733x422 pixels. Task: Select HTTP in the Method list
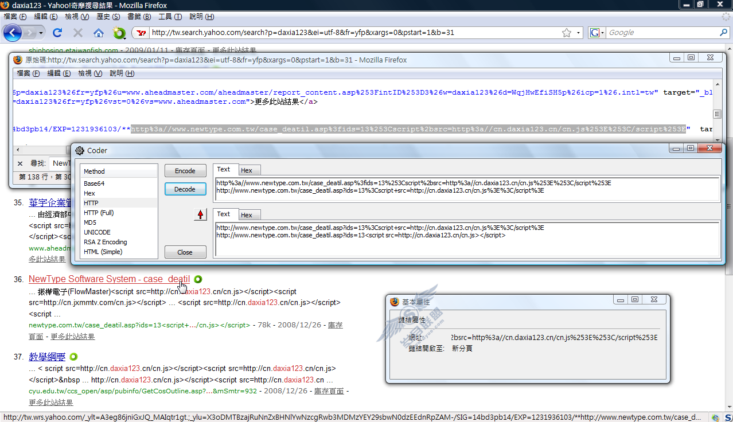tap(119, 203)
